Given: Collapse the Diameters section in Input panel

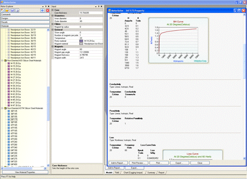Looking at the screenshot, I should [x=53, y=16].
